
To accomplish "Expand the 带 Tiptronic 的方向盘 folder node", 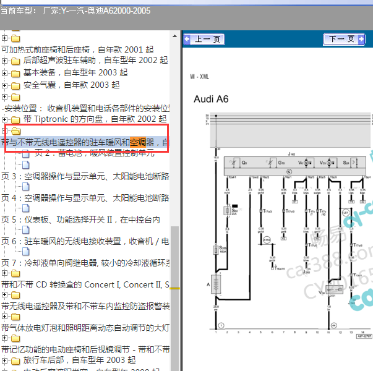I will click(4, 119).
